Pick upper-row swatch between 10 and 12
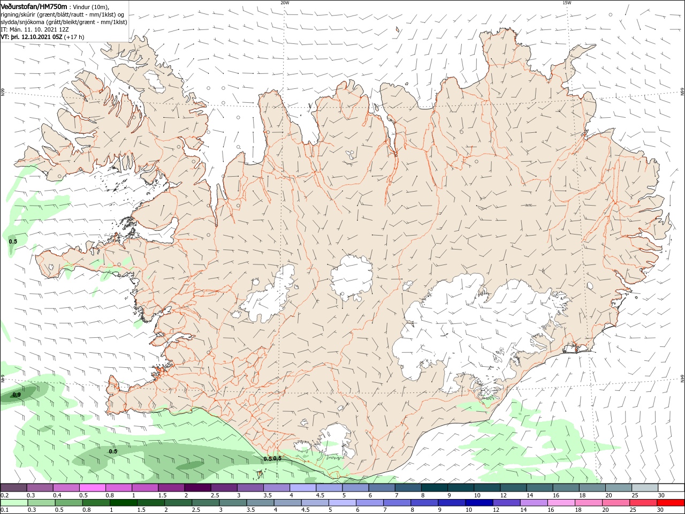 pos(486,488)
